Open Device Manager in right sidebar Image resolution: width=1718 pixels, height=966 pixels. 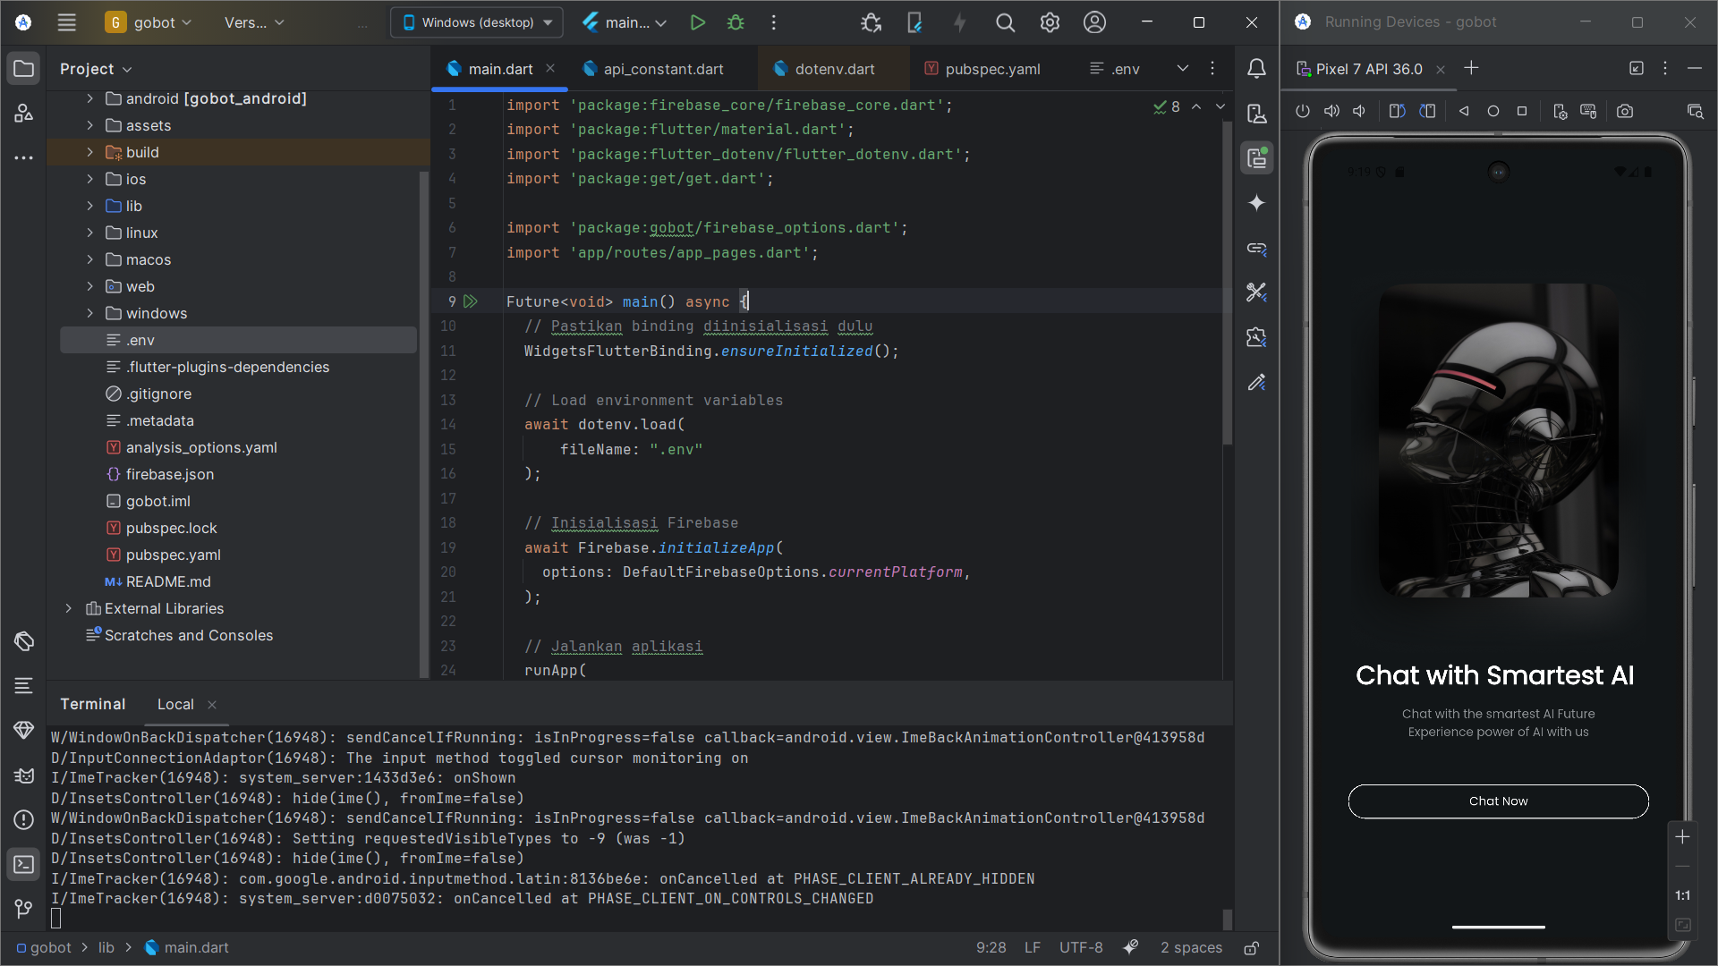1256,114
